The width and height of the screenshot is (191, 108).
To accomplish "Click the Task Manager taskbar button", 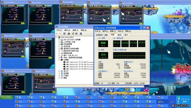I will [x=162, y=102].
